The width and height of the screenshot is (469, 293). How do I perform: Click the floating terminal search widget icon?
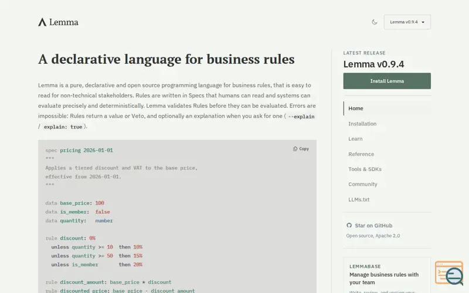coord(449,272)
